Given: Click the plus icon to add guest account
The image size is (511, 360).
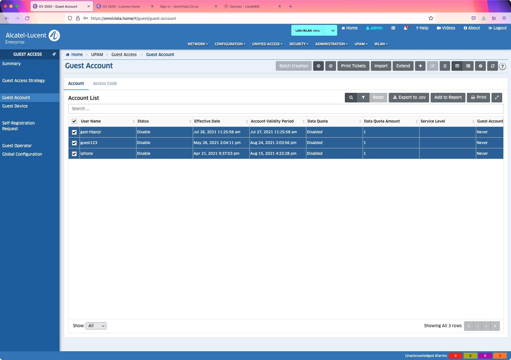Looking at the screenshot, I should coord(420,66).
